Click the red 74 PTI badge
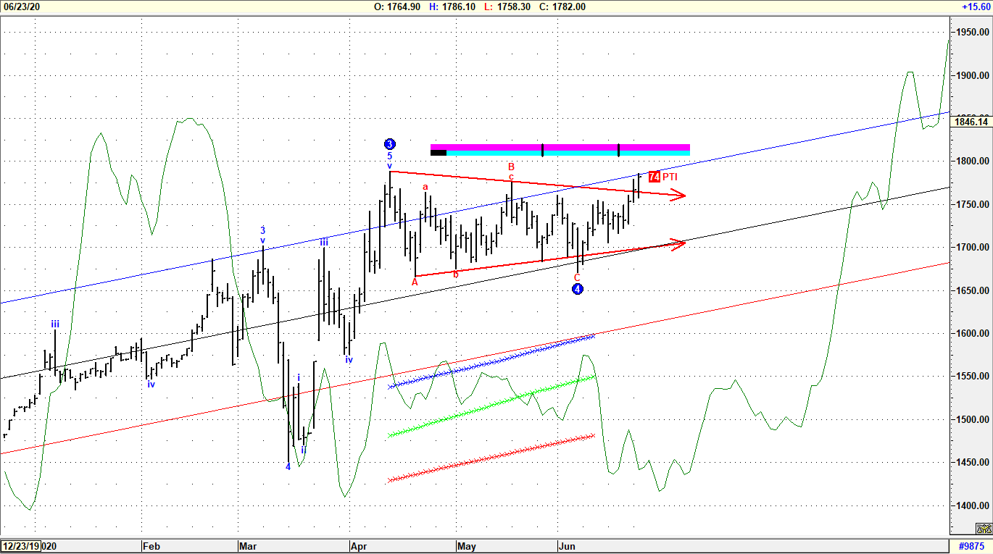 point(655,177)
